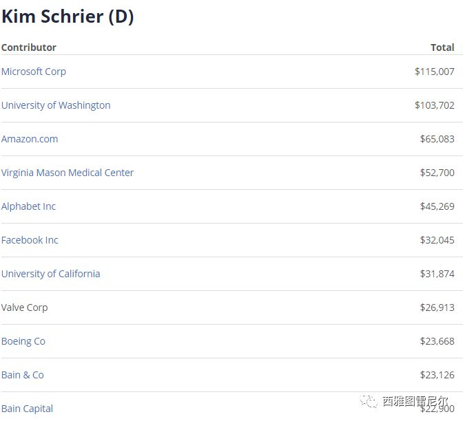This screenshot has width=463, height=421.
Task: Open the Alphabet Inc link
Action: coord(28,206)
